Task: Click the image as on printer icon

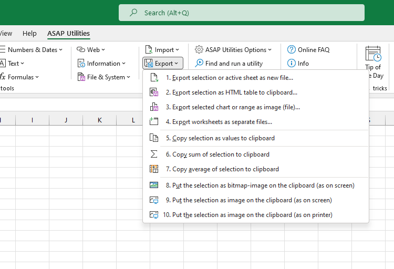Action: (154, 215)
